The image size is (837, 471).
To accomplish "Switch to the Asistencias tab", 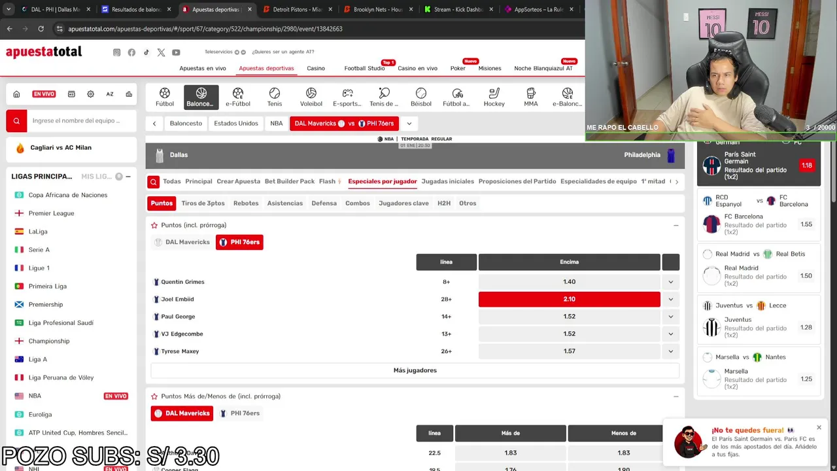I will (x=285, y=203).
